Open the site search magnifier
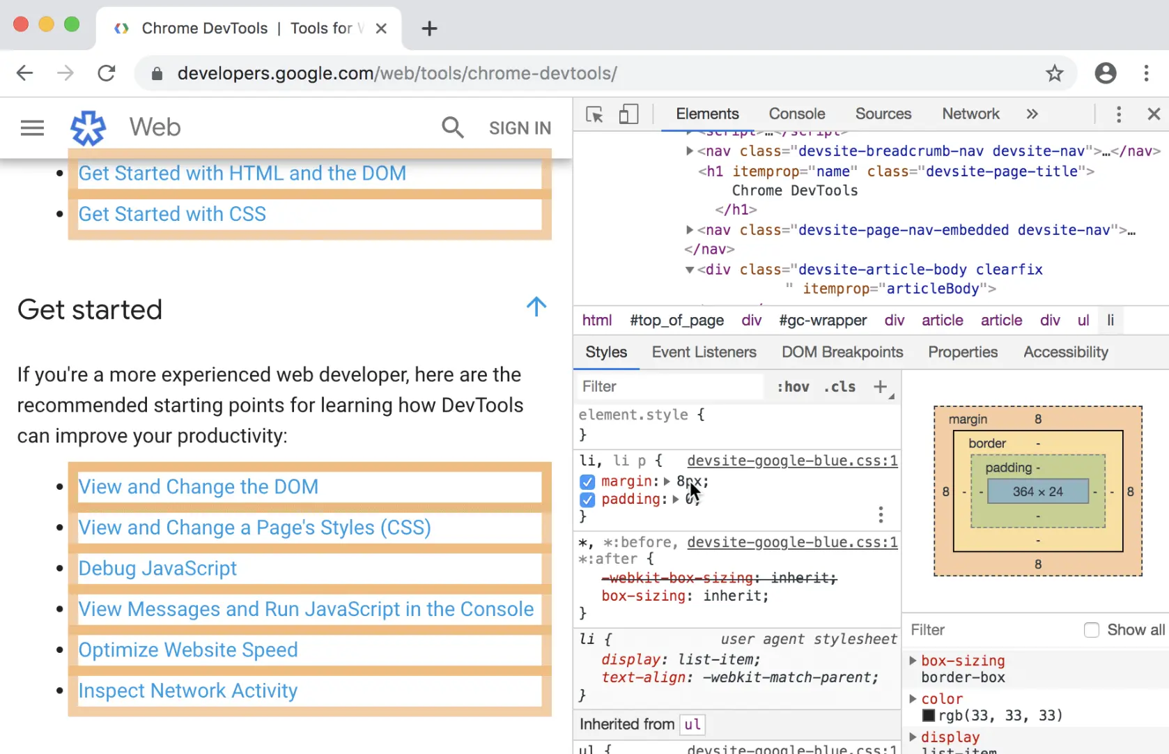 tap(453, 128)
